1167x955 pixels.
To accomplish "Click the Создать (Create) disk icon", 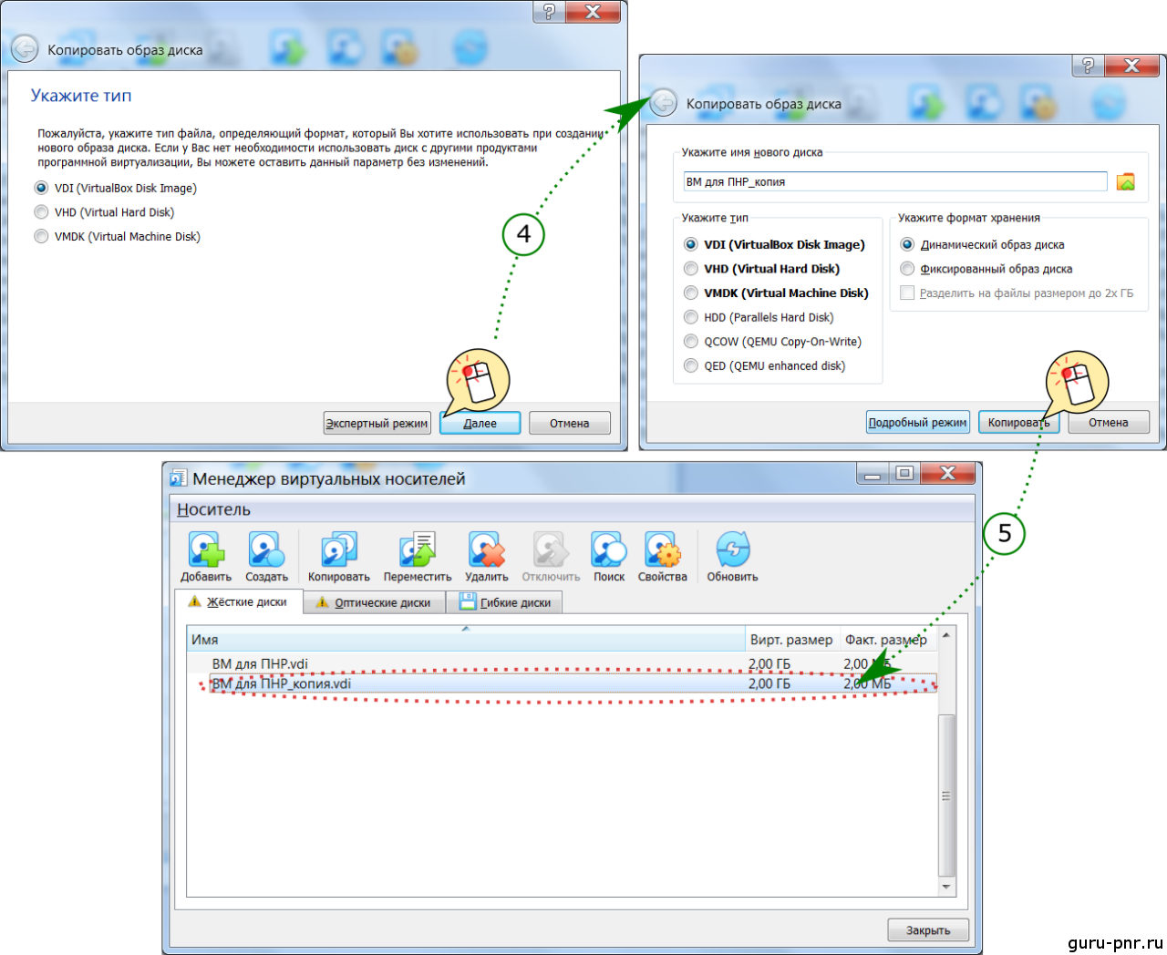I will pyautogui.click(x=266, y=551).
